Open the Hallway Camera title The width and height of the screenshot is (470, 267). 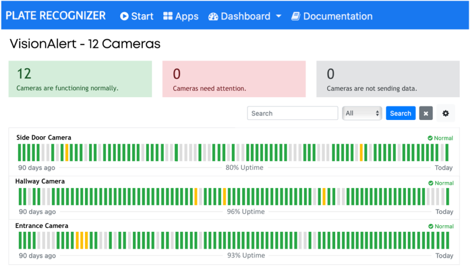(x=40, y=181)
